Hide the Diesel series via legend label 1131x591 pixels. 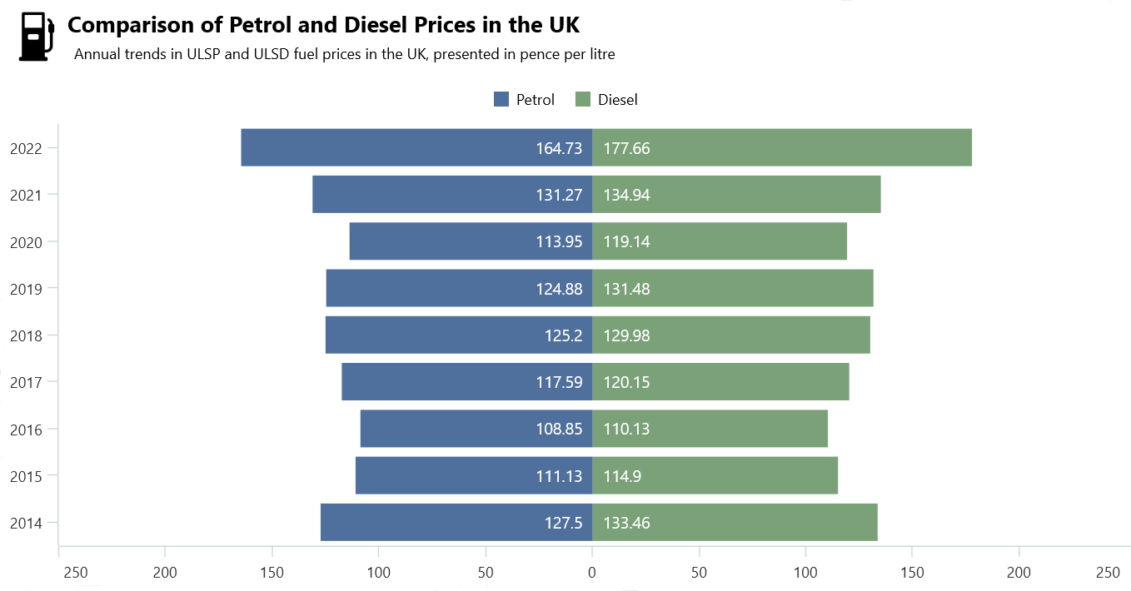pos(617,100)
